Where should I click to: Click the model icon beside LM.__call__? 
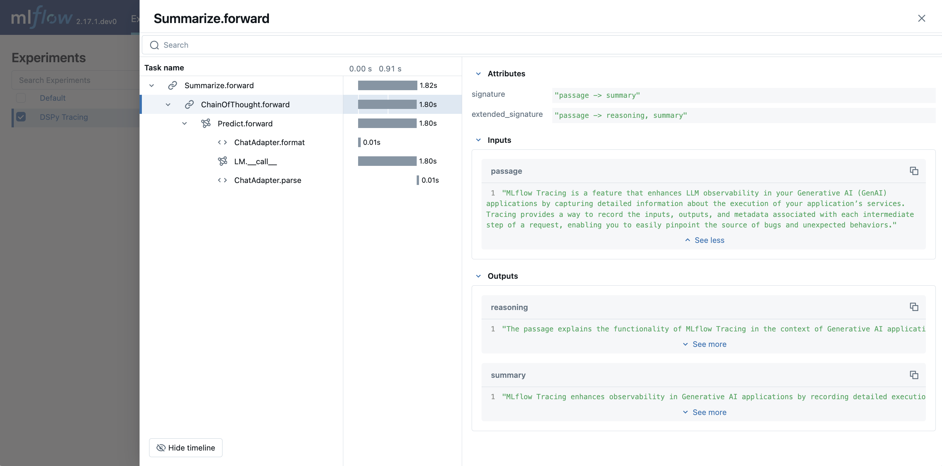[x=222, y=161]
